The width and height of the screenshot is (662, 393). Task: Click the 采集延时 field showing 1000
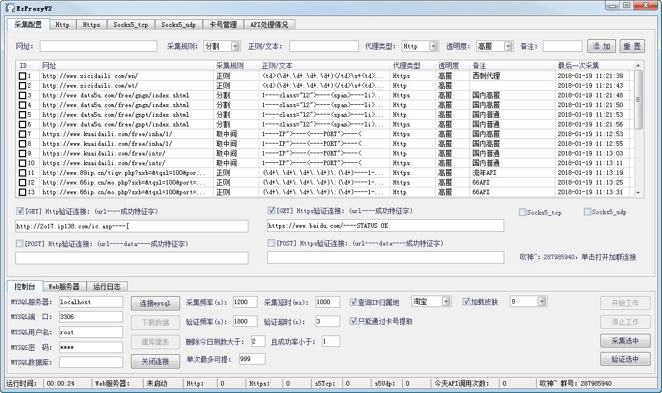point(328,302)
